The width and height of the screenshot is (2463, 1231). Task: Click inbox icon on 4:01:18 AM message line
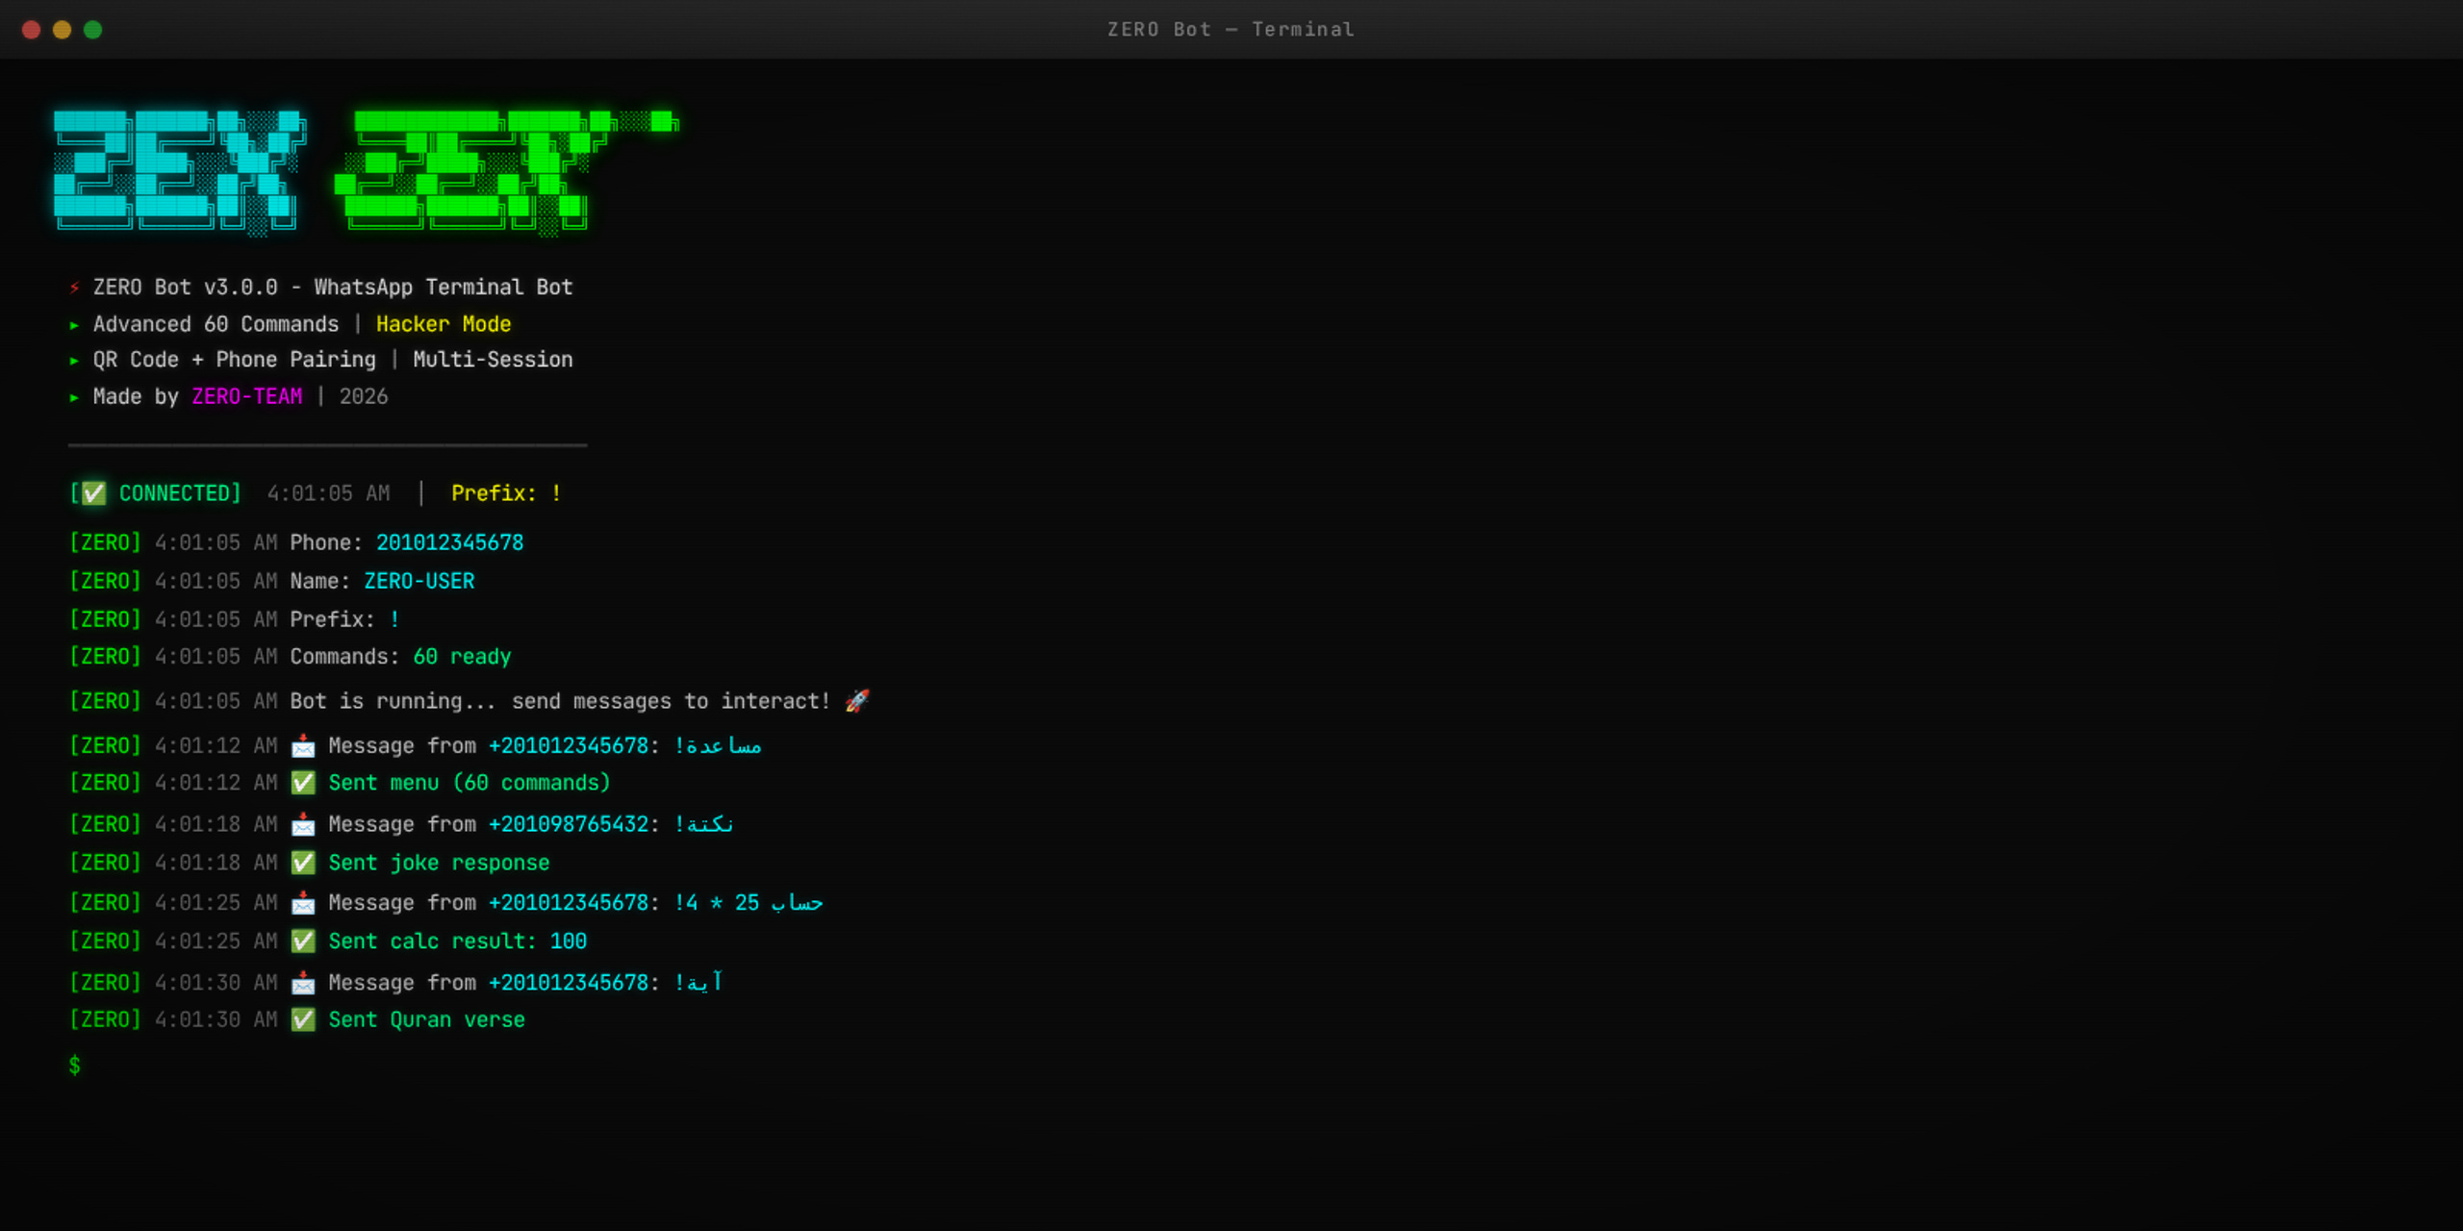303,824
